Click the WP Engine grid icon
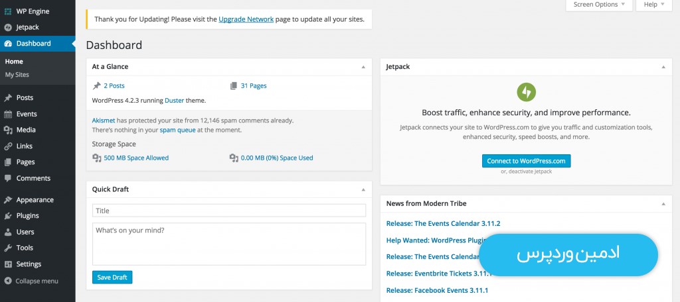 pos(8,11)
